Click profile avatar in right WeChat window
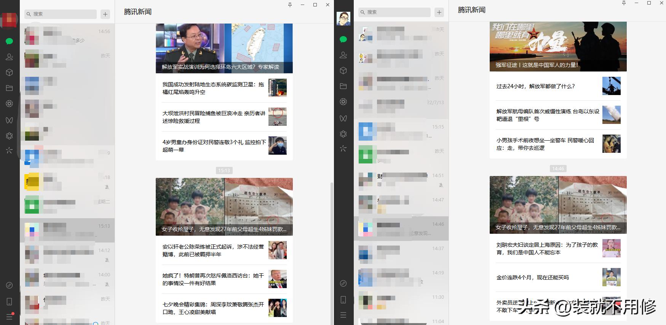Image resolution: width=666 pixels, height=325 pixels. (343, 19)
